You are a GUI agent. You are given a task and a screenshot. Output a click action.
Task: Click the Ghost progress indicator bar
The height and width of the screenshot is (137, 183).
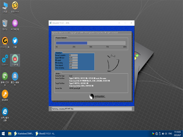click(x=91, y=43)
